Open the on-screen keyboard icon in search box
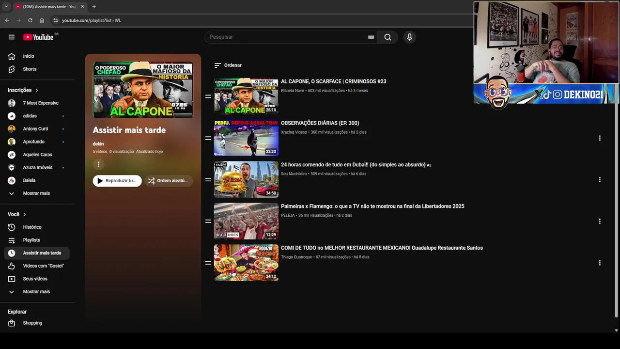Image resolution: width=620 pixels, height=349 pixels. [371, 37]
